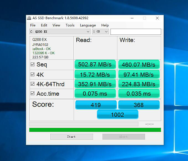The height and width of the screenshot is (161, 188).
Task: Disable the 4K-64Thrd test checkbox
Action: (33, 84)
